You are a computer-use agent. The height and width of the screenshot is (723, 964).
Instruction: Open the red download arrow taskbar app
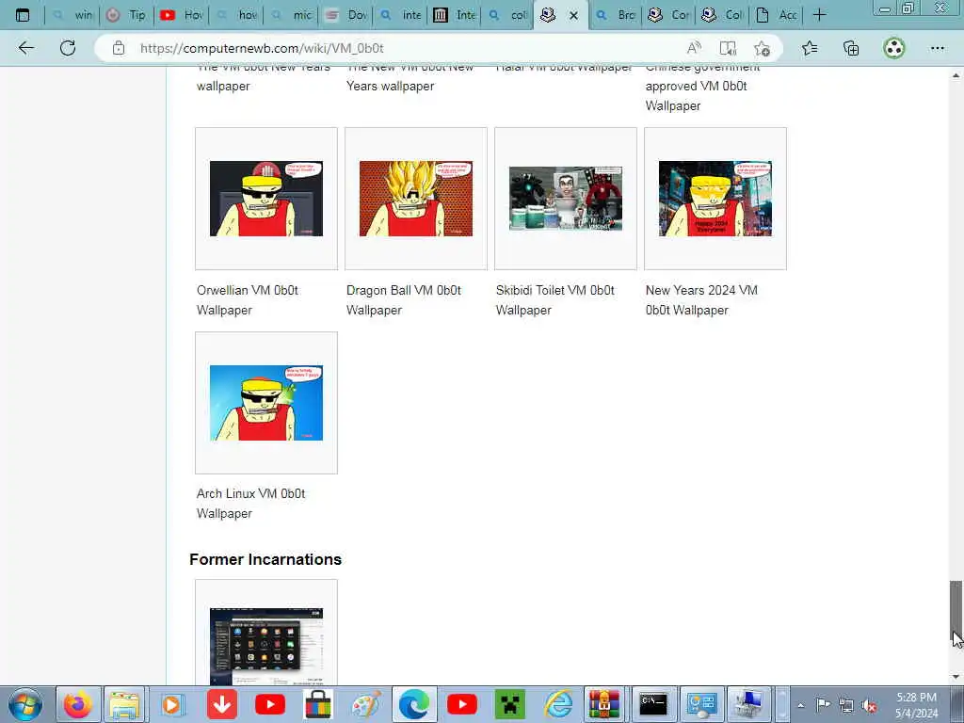click(222, 704)
